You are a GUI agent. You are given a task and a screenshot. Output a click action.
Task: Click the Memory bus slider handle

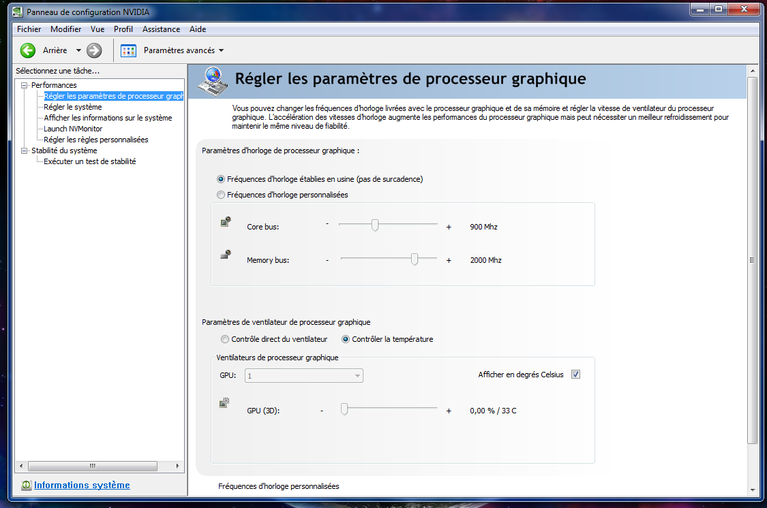[415, 259]
